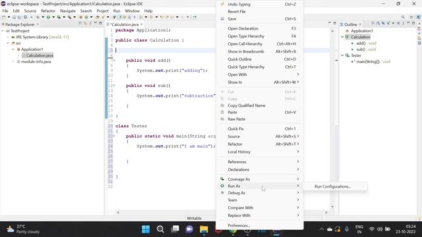The height and width of the screenshot is (237, 422).
Task: Show hidden system tray icons chevron
Action: 322,229
